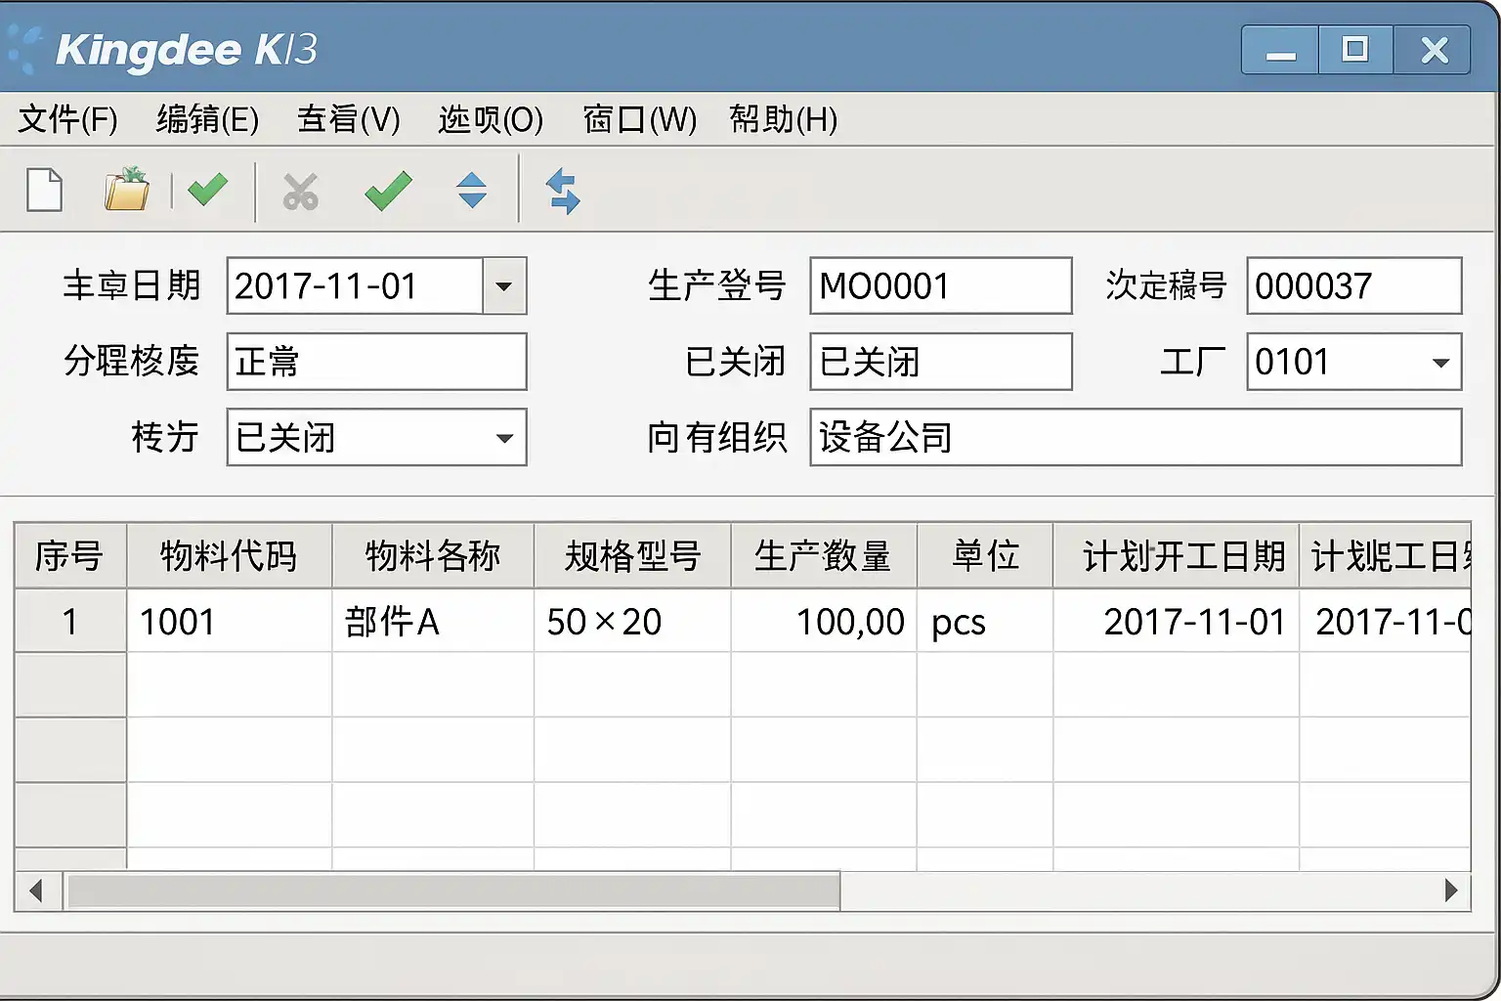The height and width of the screenshot is (1001, 1501).
Task: Click the MO0001 order number field
Action: pos(941,285)
